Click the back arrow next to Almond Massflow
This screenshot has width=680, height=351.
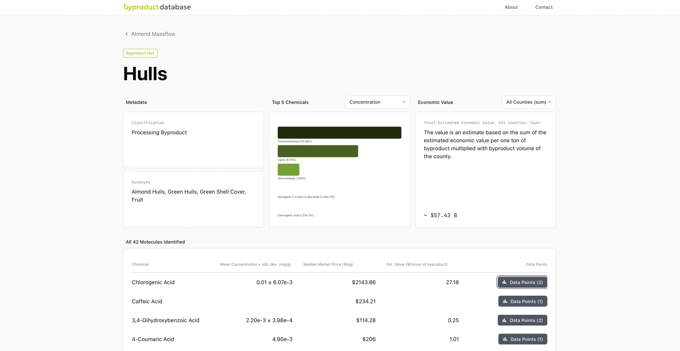(126, 34)
